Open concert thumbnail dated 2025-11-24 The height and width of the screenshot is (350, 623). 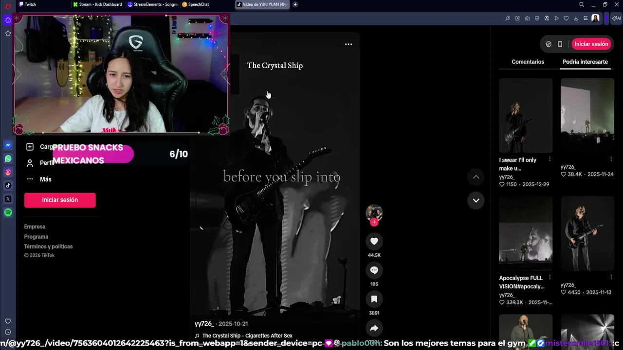[587, 115]
